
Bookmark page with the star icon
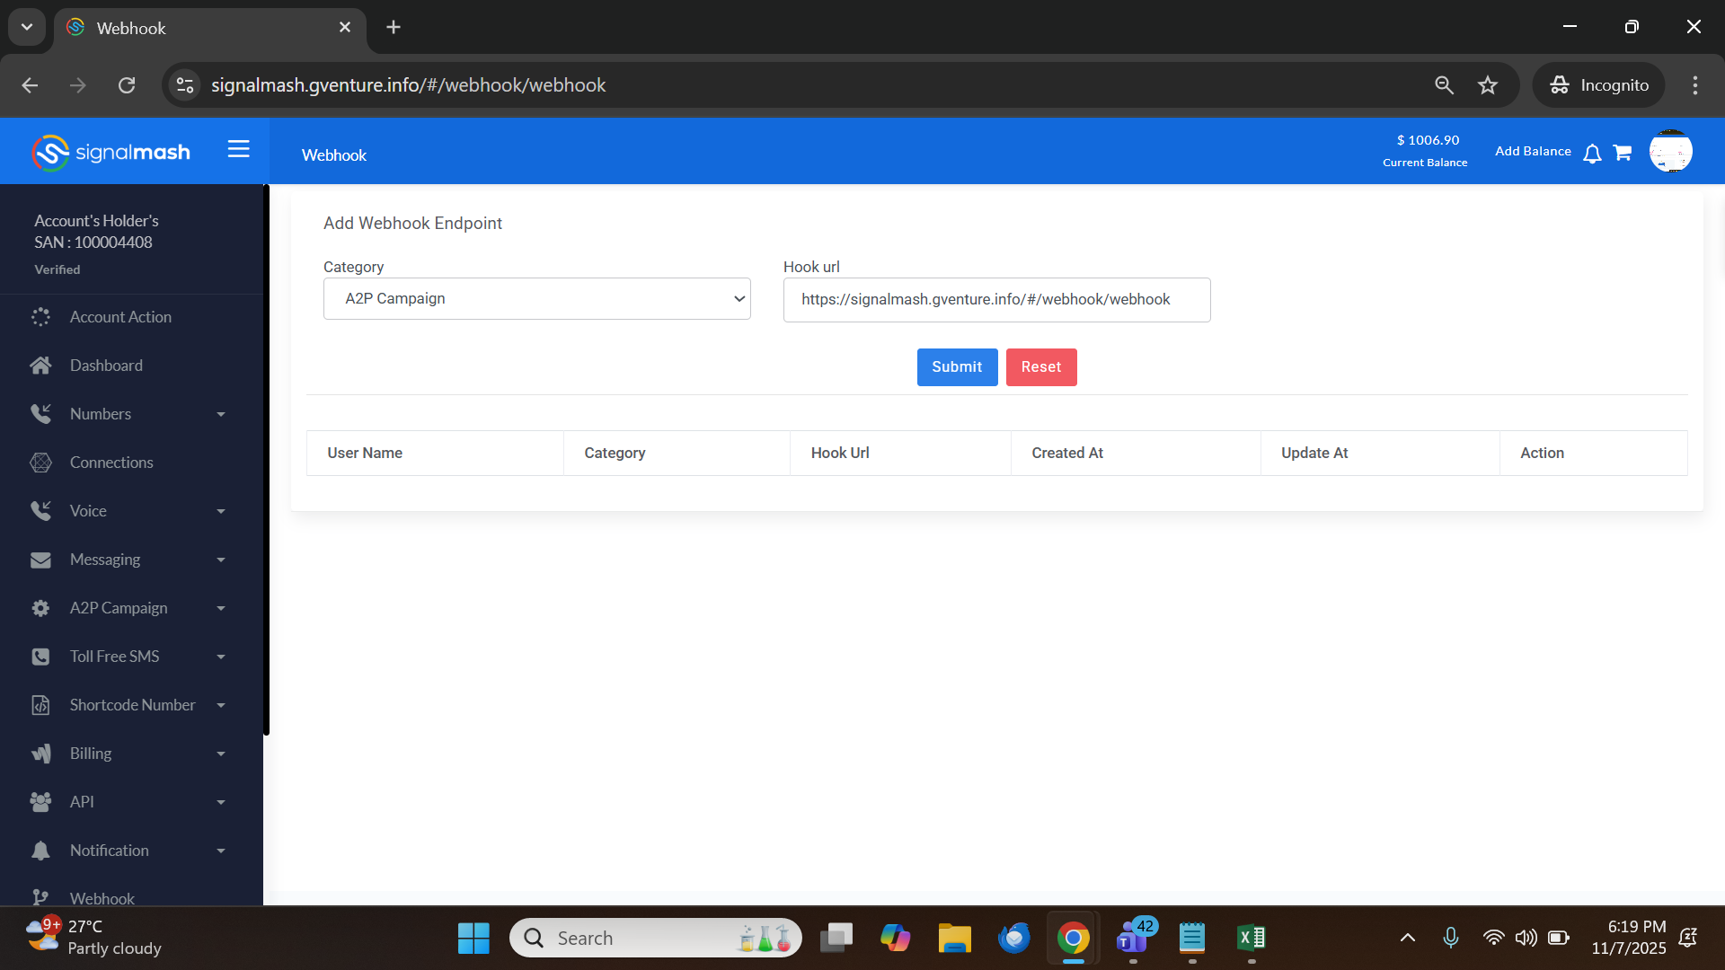click(x=1488, y=85)
